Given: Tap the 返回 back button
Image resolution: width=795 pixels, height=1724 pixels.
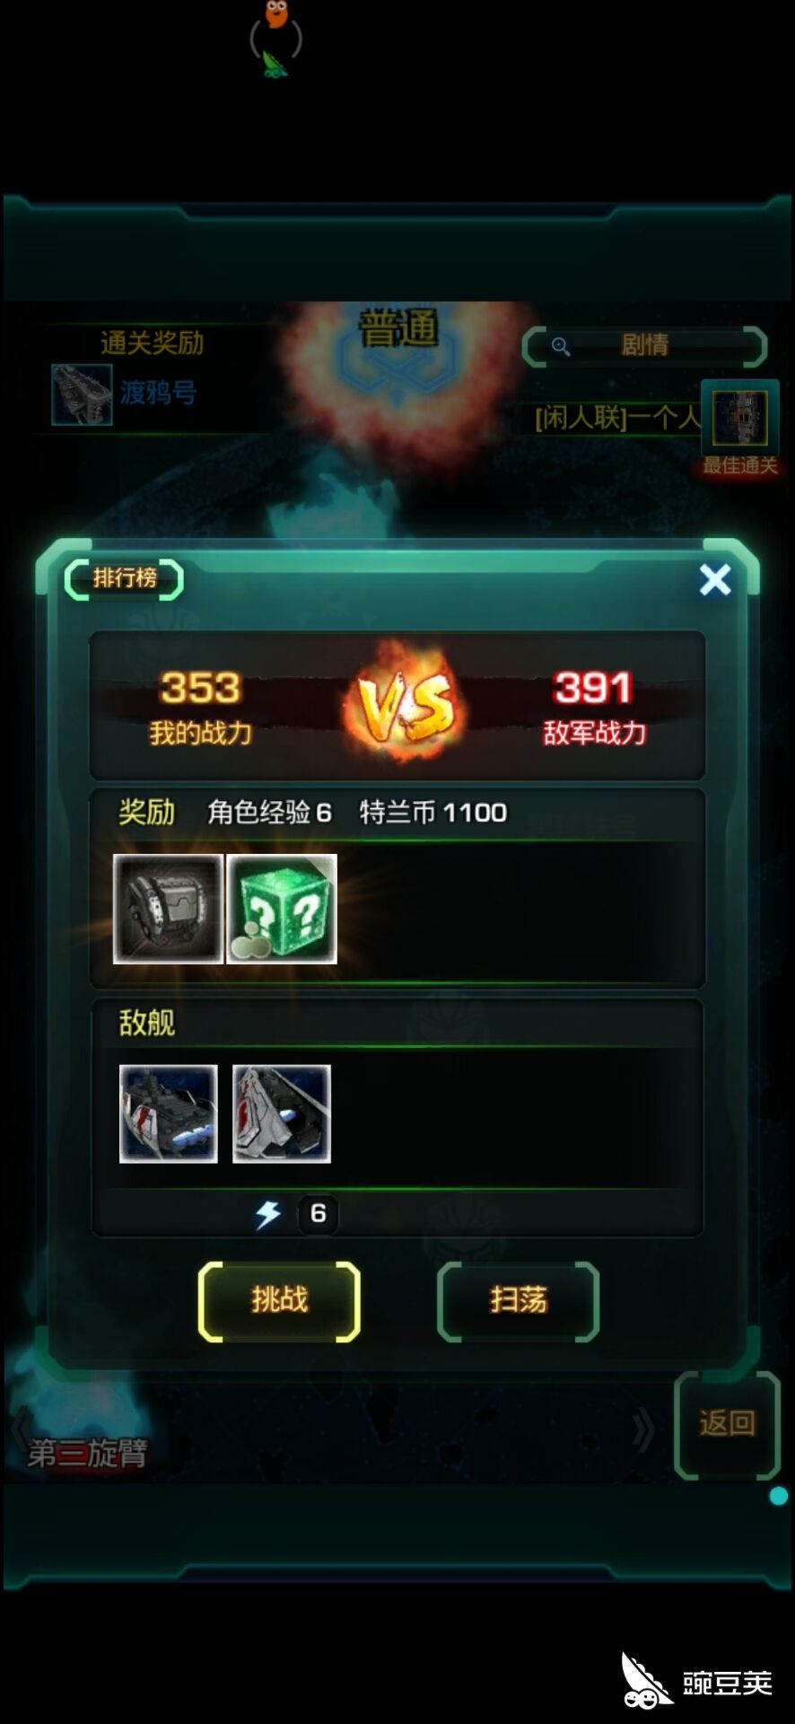Looking at the screenshot, I should coord(727,1424).
